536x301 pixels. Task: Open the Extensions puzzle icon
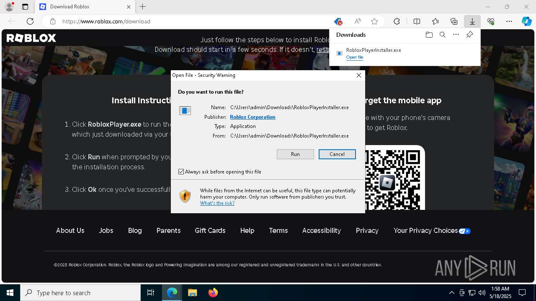pyautogui.click(x=397, y=21)
